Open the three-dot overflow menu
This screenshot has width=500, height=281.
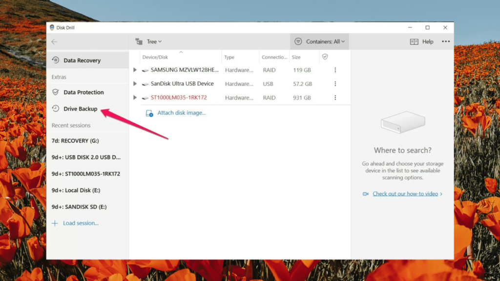tap(445, 41)
